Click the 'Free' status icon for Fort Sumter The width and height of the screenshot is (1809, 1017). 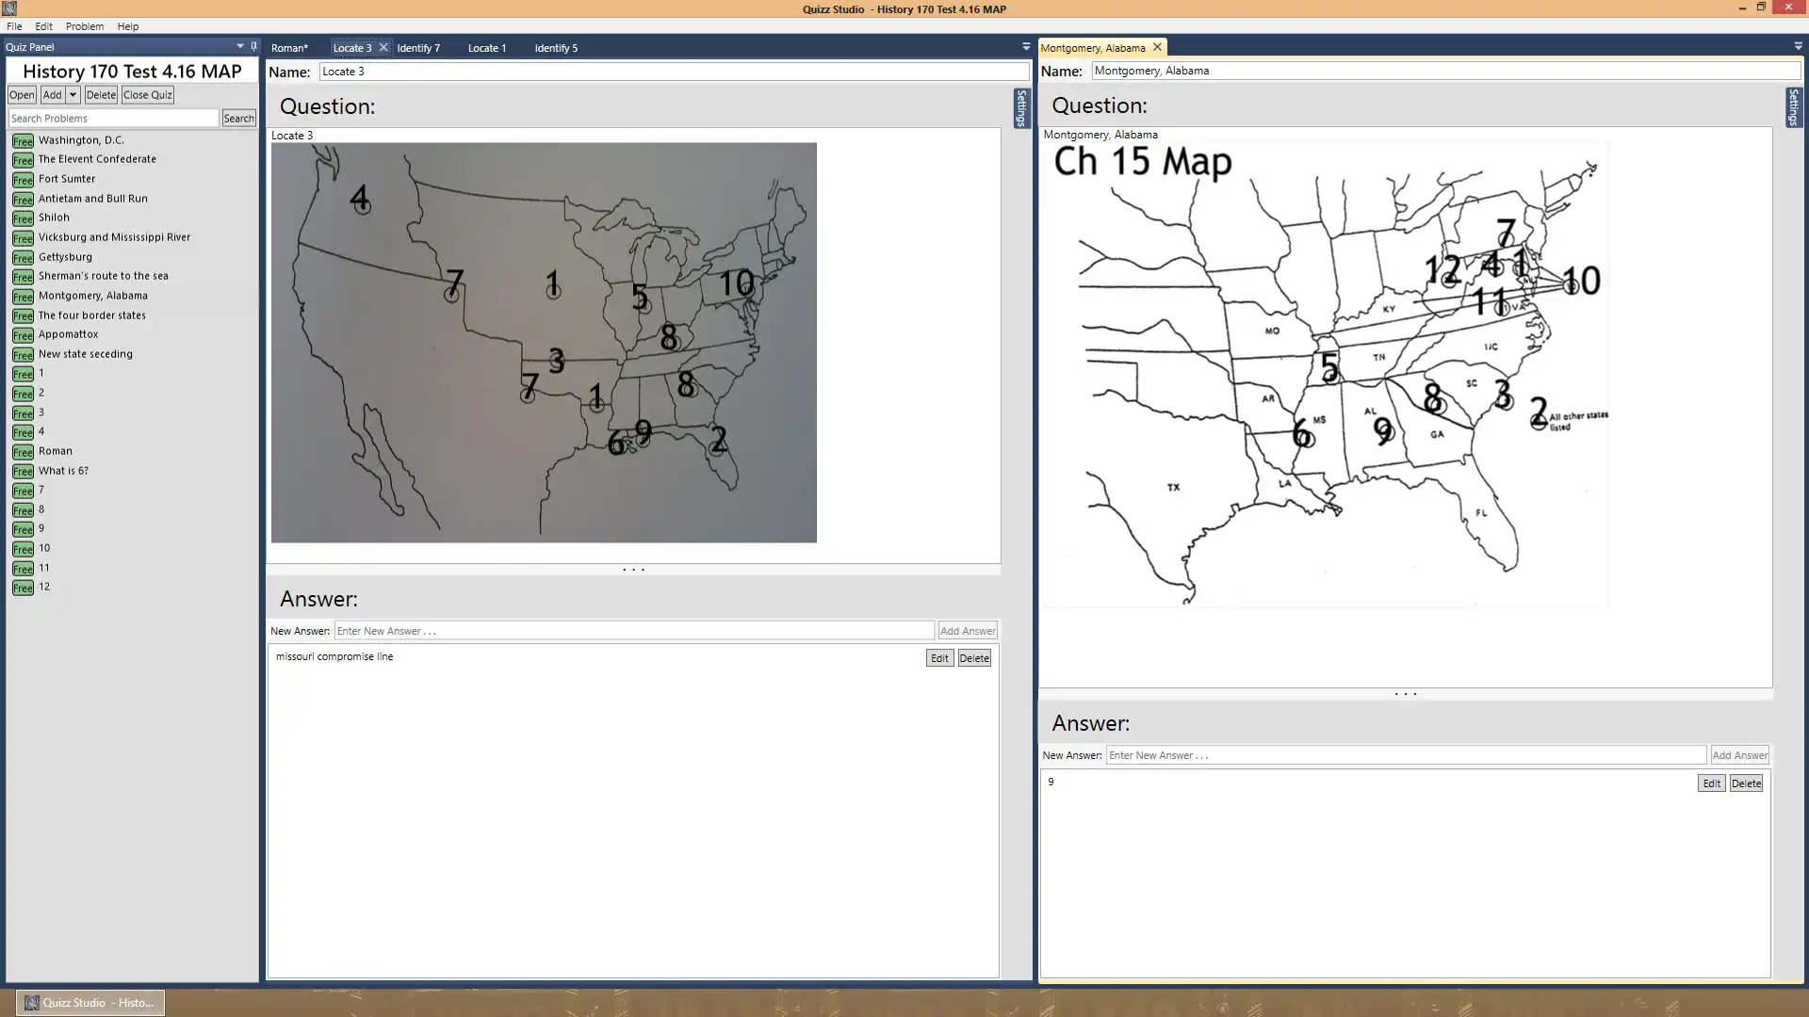pos(23,179)
